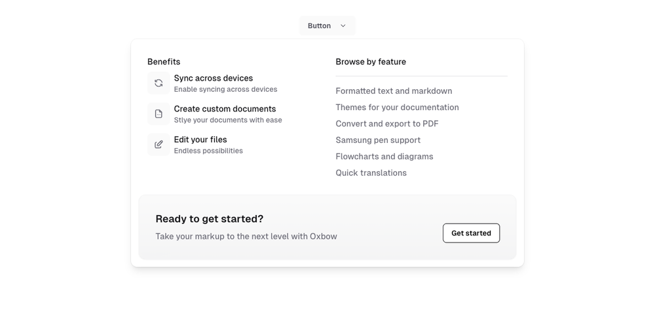
Task: Click the "Take your markup to the next level" text
Action: point(246,237)
